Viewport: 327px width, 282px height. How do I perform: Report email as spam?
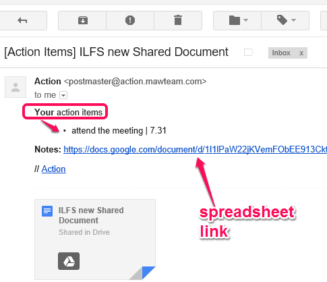coord(130,20)
